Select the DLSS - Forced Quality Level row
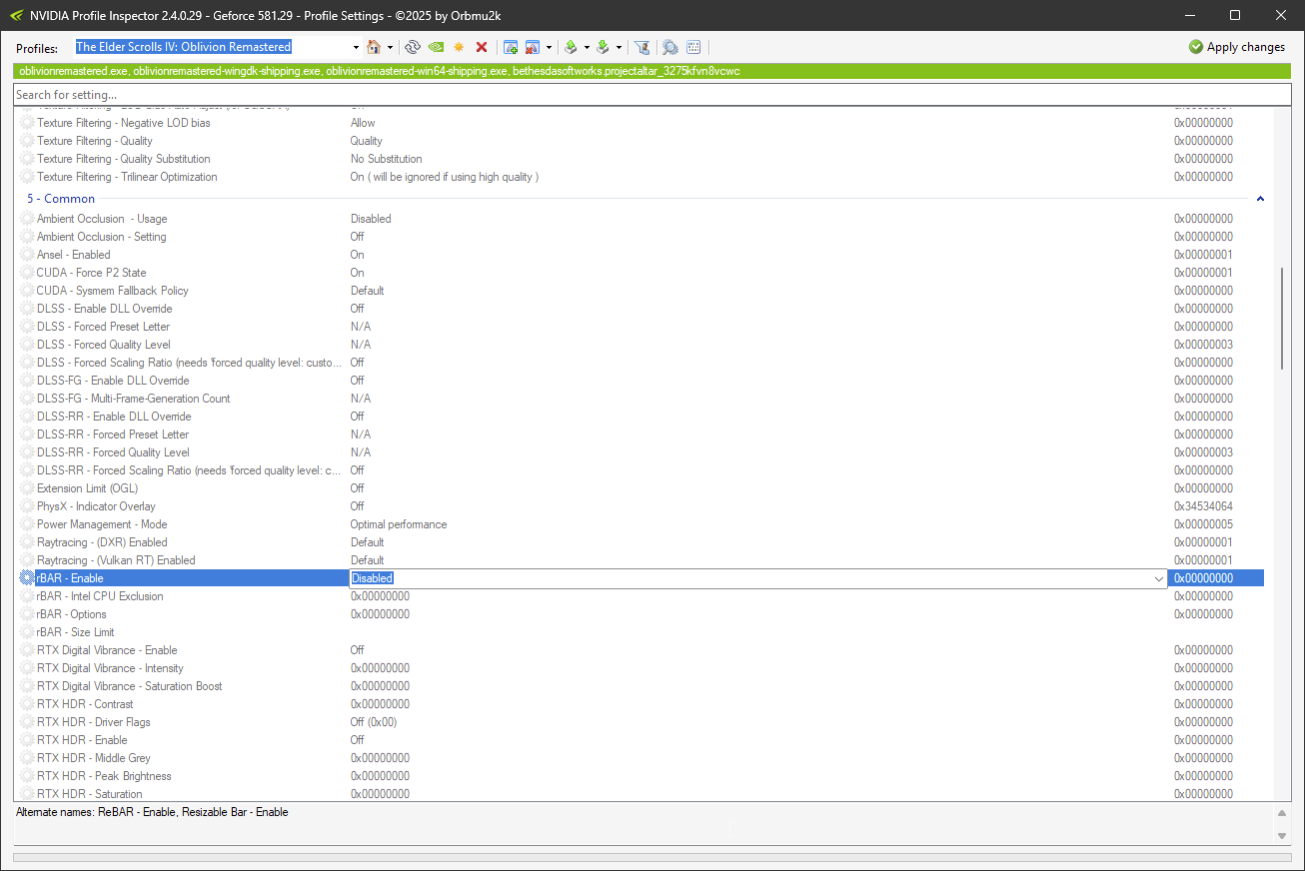The width and height of the screenshot is (1305, 871). click(x=642, y=345)
